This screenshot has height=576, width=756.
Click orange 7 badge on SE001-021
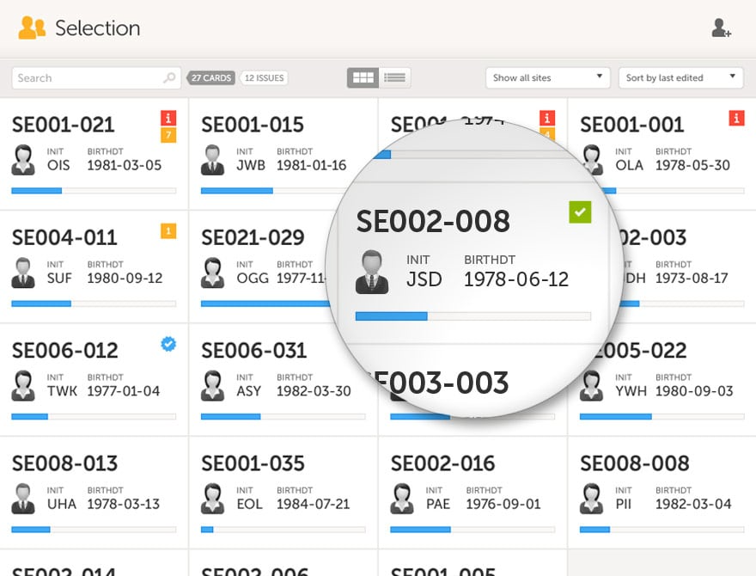tap(168, 135)
